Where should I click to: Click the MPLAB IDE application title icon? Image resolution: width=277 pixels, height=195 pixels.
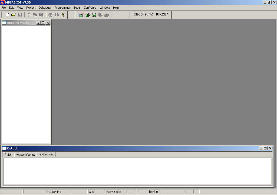[2, 2]
